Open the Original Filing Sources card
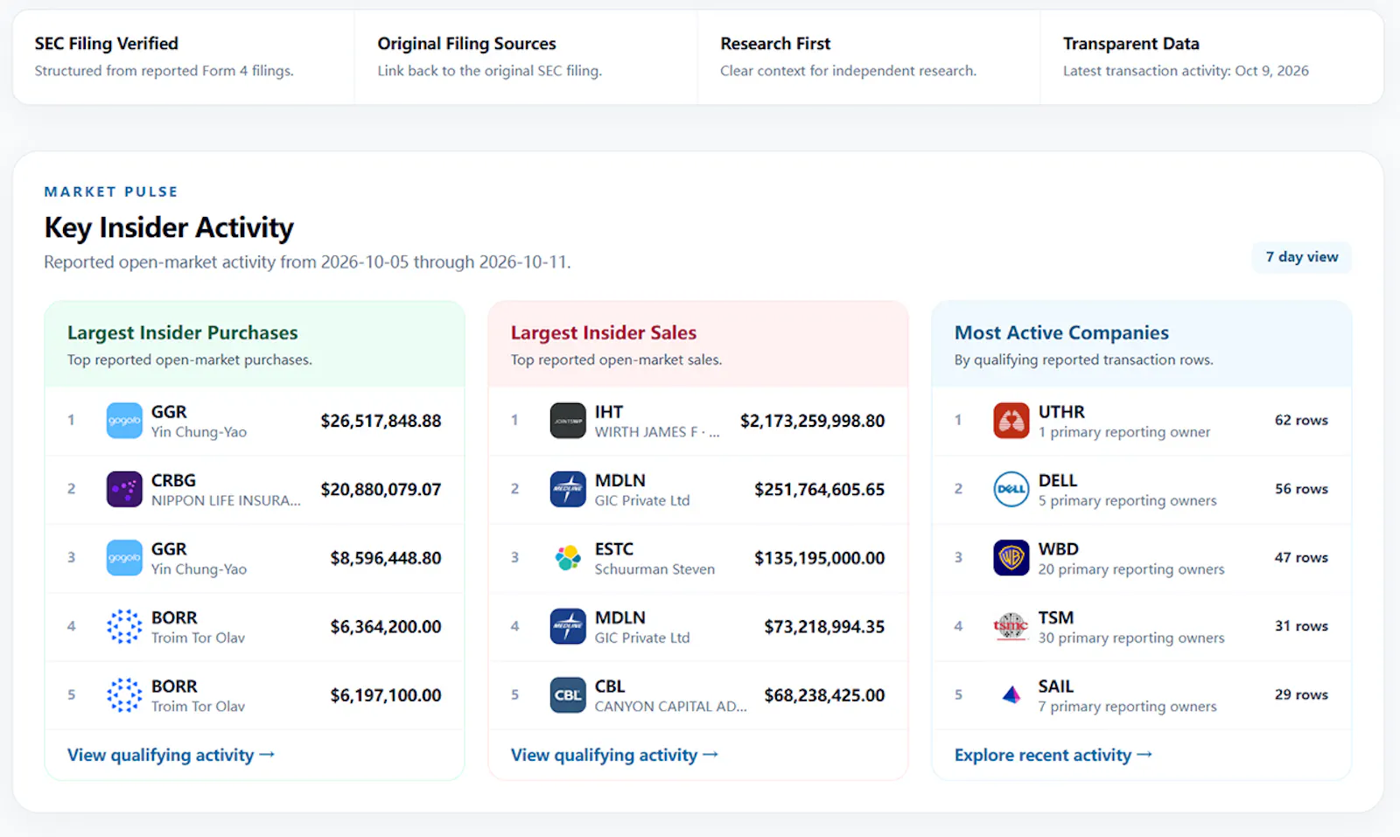The image size is (1400, 837). click(x=526, y=57)
